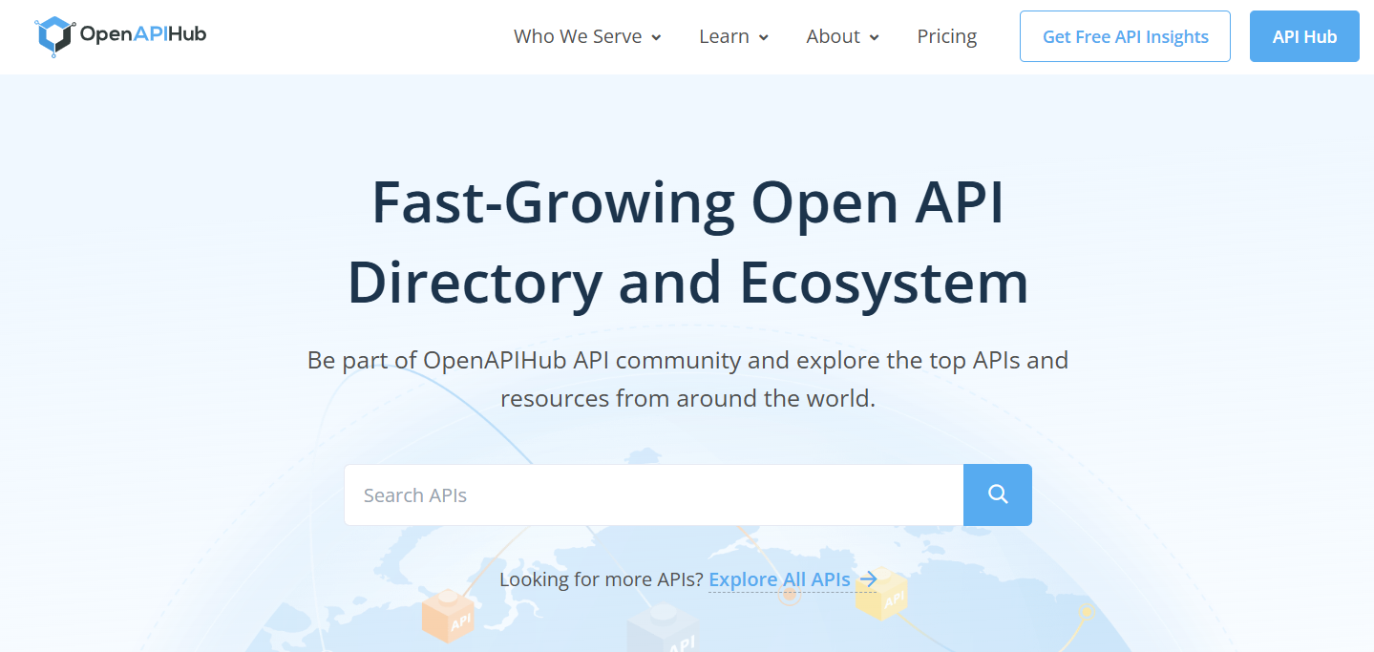Expand the Learn menu chevron
This screenshot has height=652, width=1374.
[764, 37]
